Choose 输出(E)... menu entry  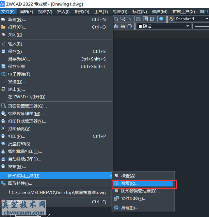(x=56, y=89)
